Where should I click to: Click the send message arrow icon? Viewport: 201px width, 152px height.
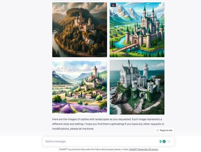tap(169, 141)
